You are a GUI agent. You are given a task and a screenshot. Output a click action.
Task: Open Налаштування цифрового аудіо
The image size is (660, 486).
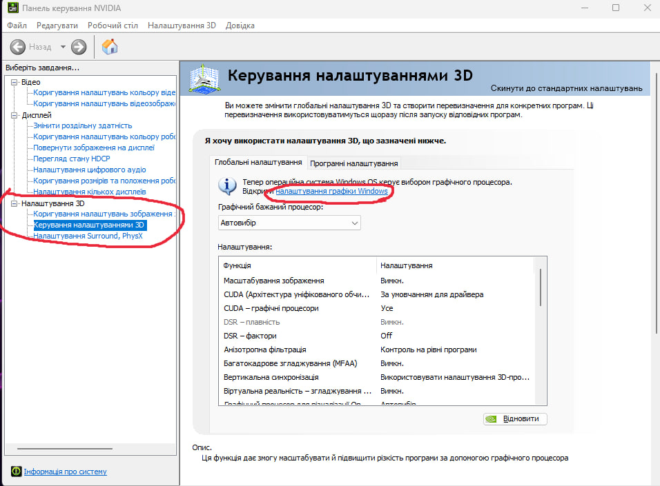(x=90, y=170)
